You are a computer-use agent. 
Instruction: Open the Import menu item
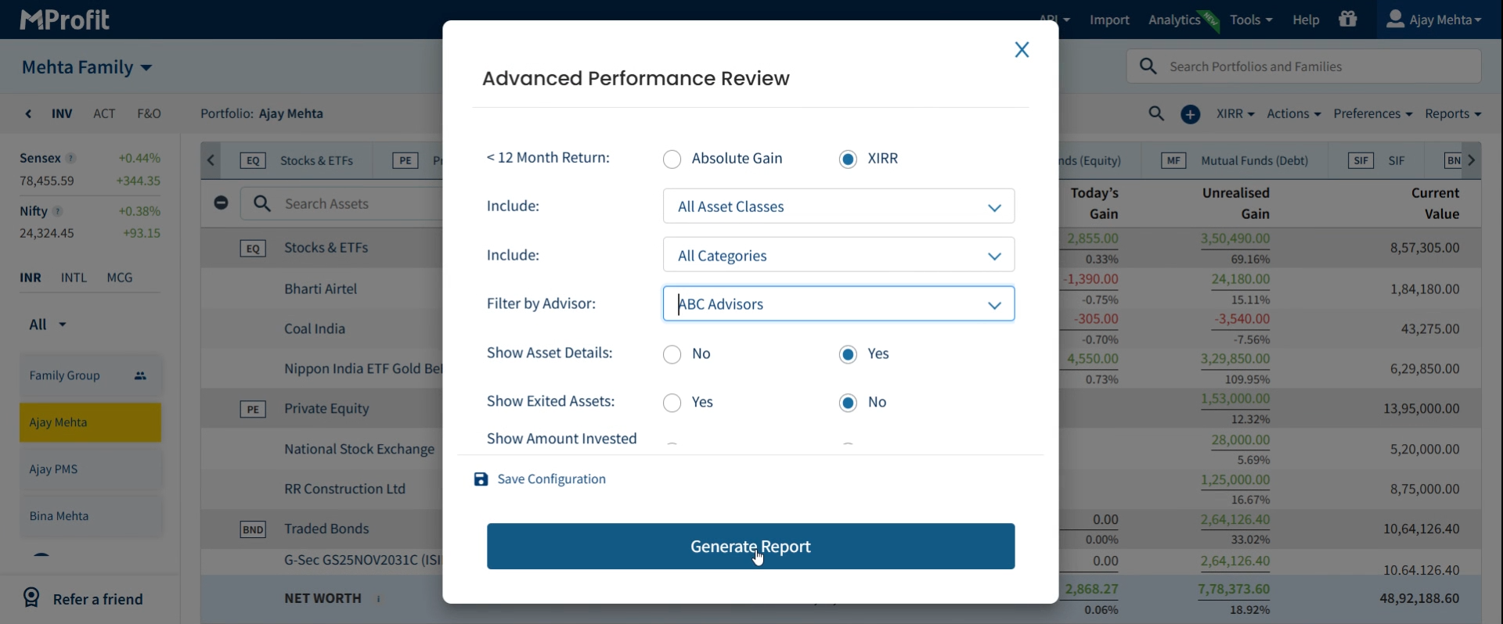(1109, 20)
